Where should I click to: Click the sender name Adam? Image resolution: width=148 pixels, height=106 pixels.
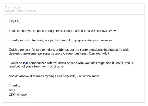[18, 7]
